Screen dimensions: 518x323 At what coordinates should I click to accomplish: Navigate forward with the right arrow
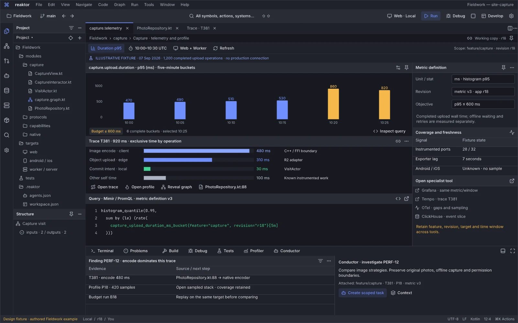[72, 16]
